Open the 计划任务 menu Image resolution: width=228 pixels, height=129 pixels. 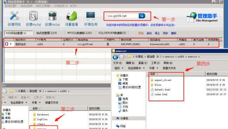click(61, 6)
